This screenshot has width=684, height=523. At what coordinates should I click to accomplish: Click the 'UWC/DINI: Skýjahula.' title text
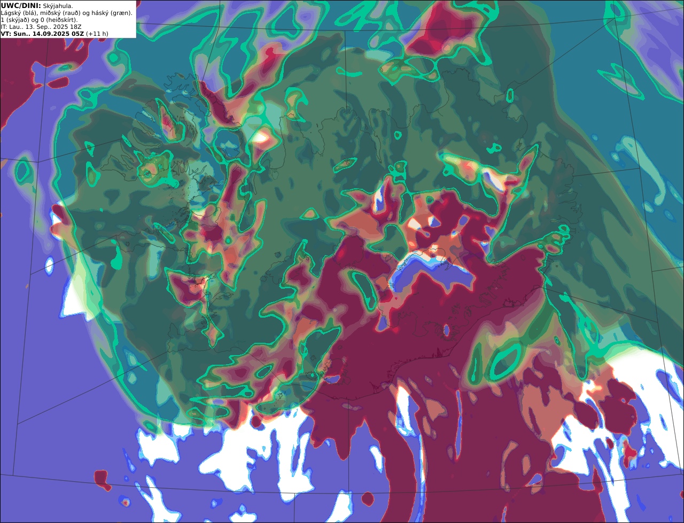pos(37,6)
